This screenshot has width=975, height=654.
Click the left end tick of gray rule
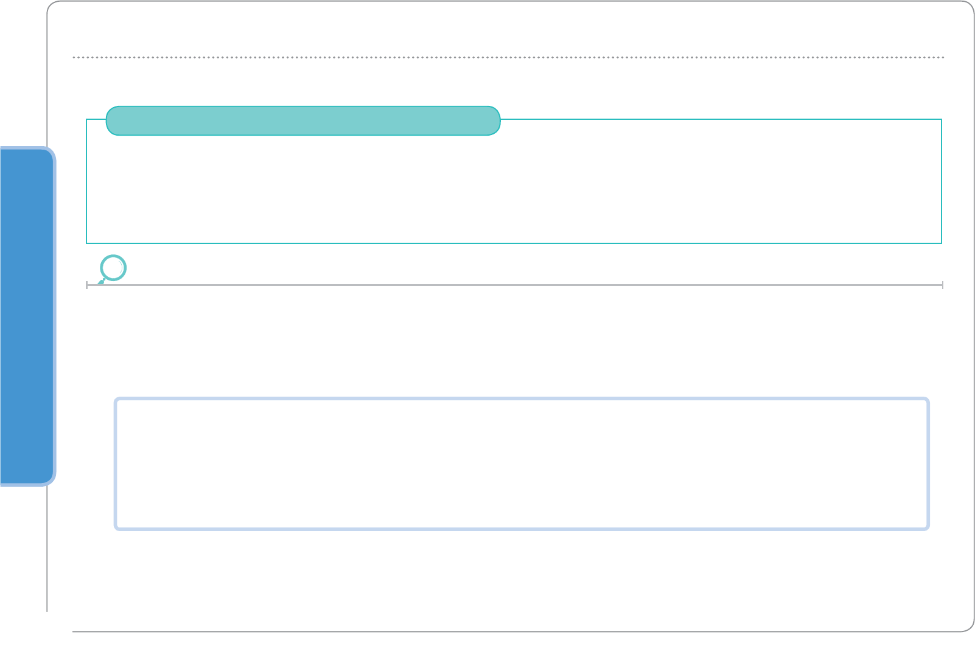[x=87, y=284]
